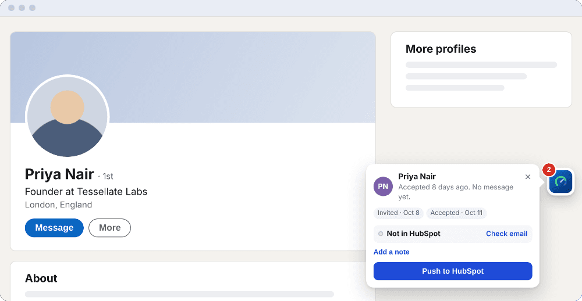
Task: Click the 1st connection degree label
Action: (108, 177)
